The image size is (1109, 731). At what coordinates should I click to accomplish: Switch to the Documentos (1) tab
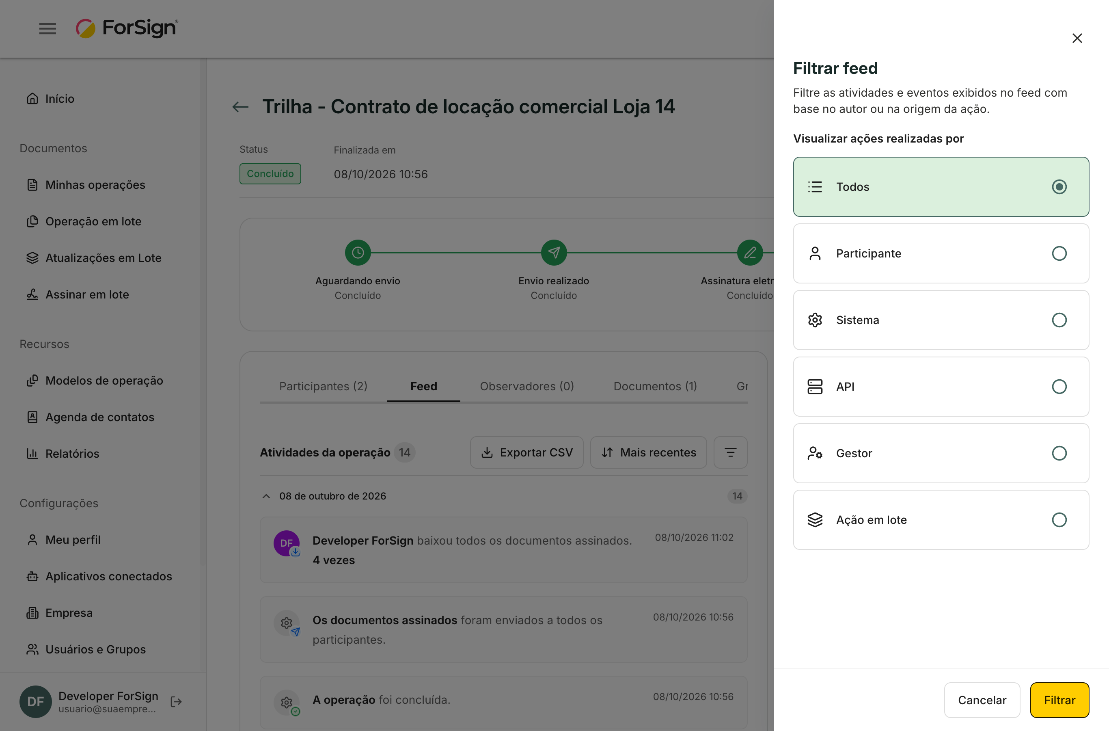click(655, 386)
